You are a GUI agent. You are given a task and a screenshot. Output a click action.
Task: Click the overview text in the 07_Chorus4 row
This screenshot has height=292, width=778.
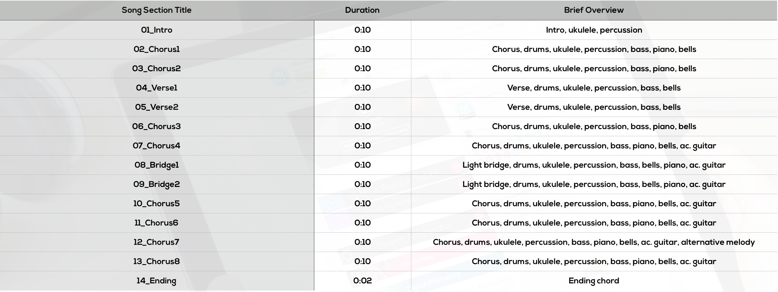(x=594, y=146)
